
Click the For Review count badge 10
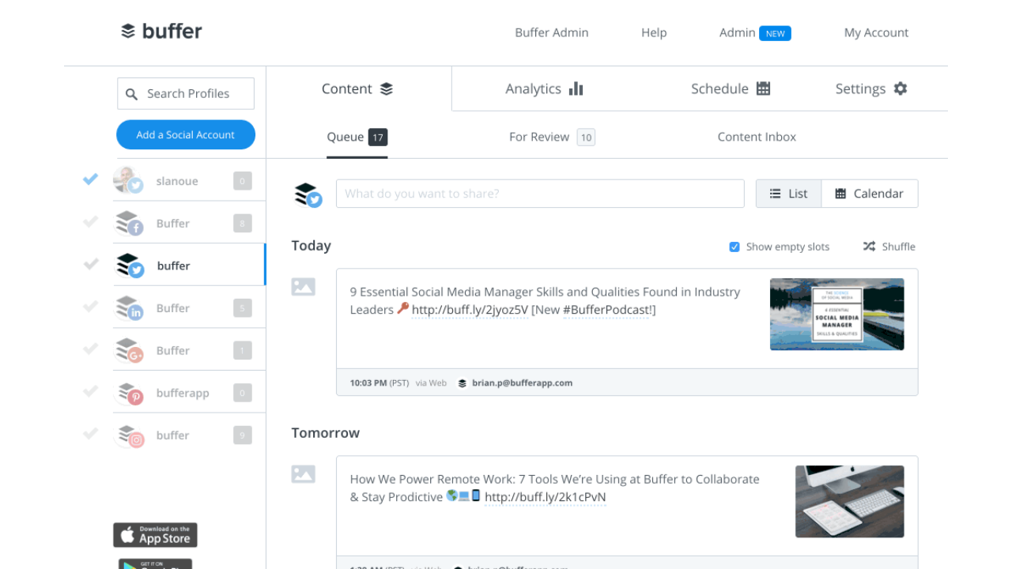pos(586,138)
